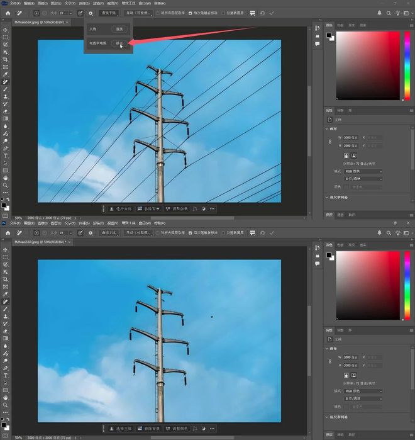Uncheck 每次笔触后移除 in upper window
This screenshot has height=440, width=415.
pos(191,13)
